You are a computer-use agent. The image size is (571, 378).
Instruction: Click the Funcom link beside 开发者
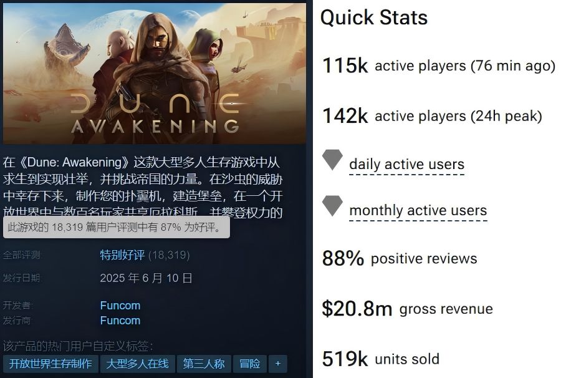[120, 306]
